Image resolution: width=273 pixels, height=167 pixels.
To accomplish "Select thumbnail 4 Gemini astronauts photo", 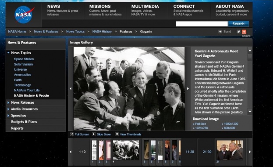I will pos(126,150).
